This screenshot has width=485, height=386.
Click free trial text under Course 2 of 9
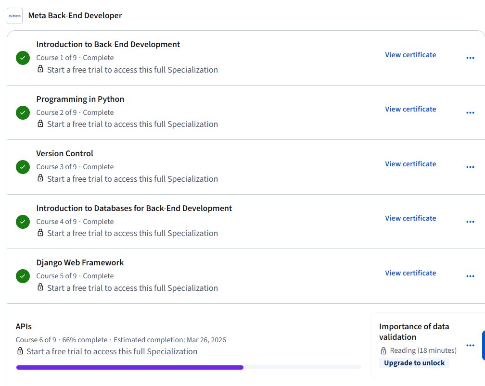click(x=132, y=124)
